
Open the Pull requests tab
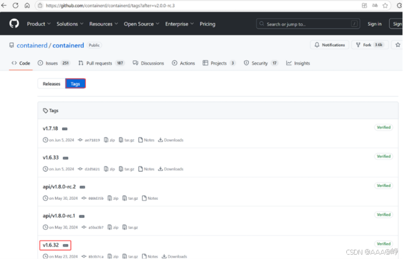click(101, 63)
